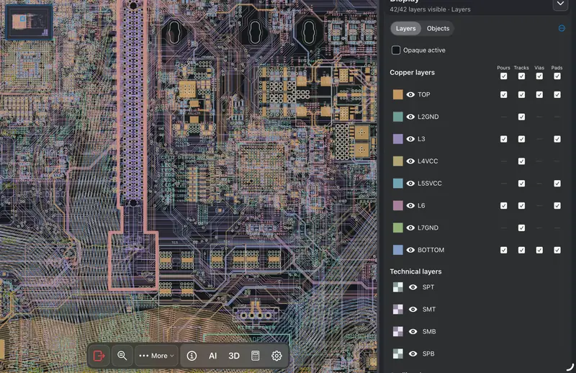Hide the SMT technical layer
This screenshot has height=373, width=576.
coord(413,310)
